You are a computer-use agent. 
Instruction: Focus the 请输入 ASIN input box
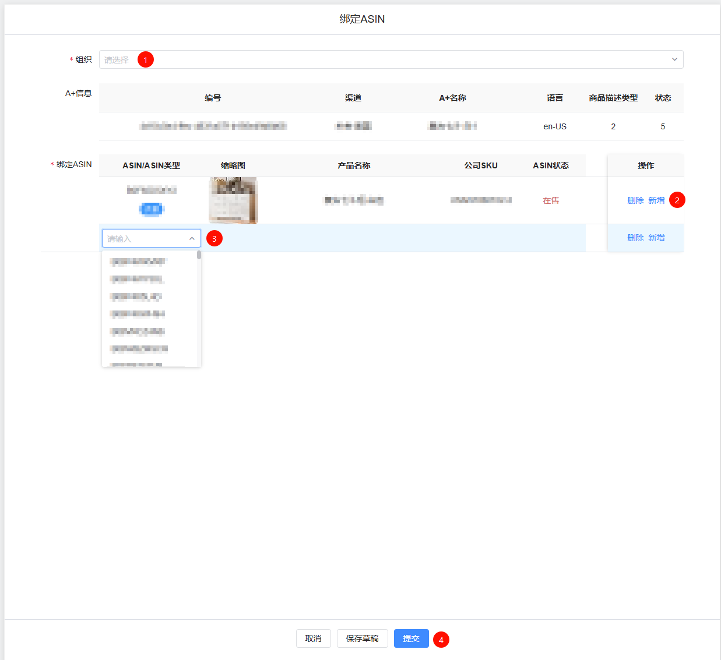[146, 238]
